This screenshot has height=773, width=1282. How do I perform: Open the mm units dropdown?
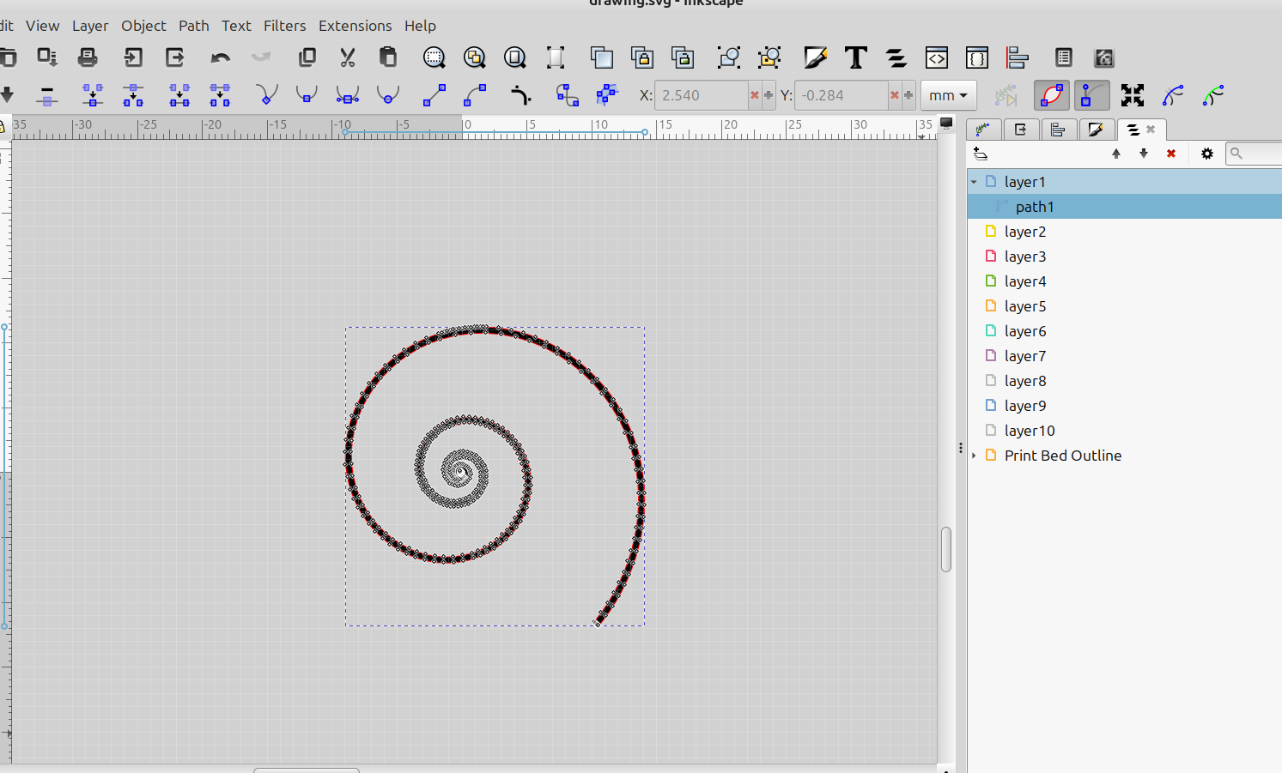[x=948, y=95]
